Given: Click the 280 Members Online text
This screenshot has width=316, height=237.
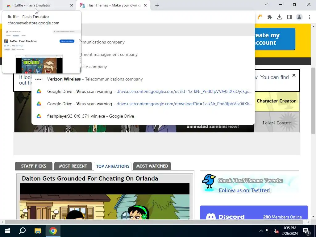Looking at the screenshot, I should point(282,217).
